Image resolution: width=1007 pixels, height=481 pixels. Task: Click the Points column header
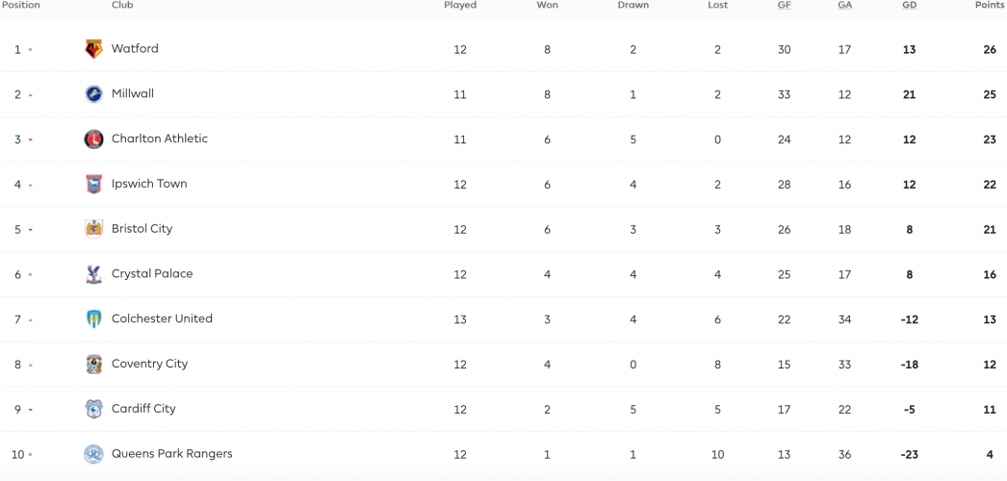(990, 5)
